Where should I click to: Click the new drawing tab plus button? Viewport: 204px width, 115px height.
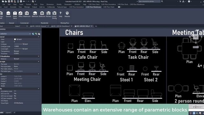96,26
